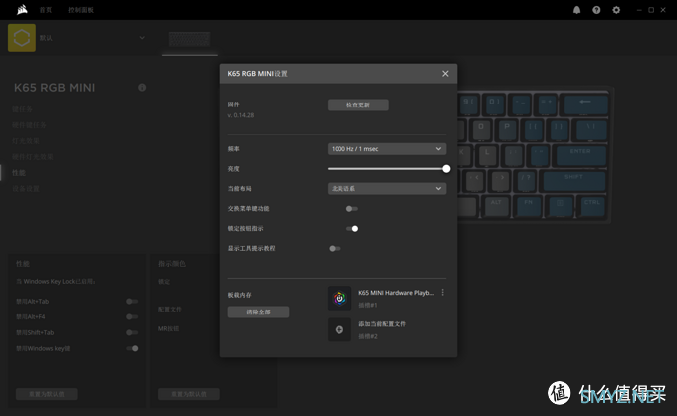Open the 1000 Hz / 1 msec polling rate dropdown
The height and width of the screenshot is (416, 677).
[386, 149]
